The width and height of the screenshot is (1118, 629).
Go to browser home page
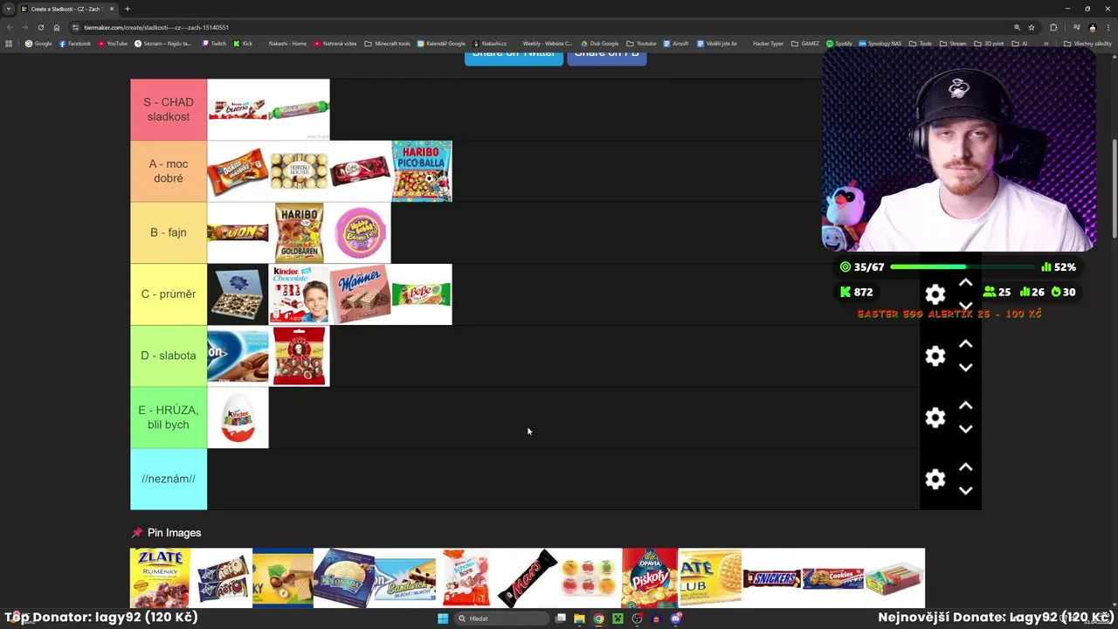[57, 27]
